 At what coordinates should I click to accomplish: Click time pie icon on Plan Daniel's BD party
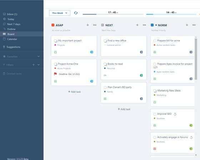pyautogui.click(x=141, y=99)
